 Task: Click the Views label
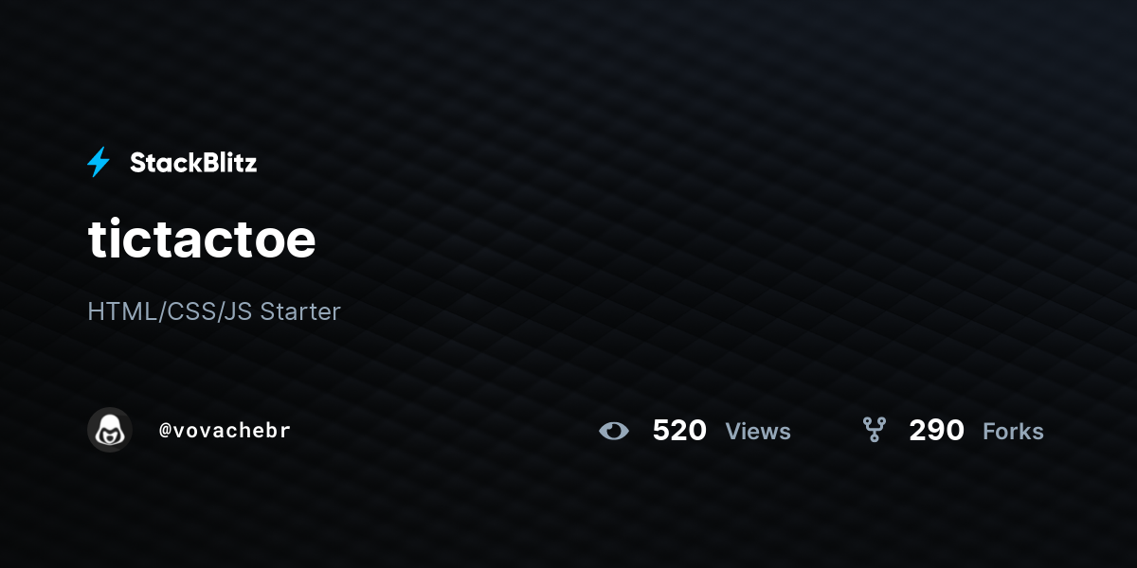[758, 432]
